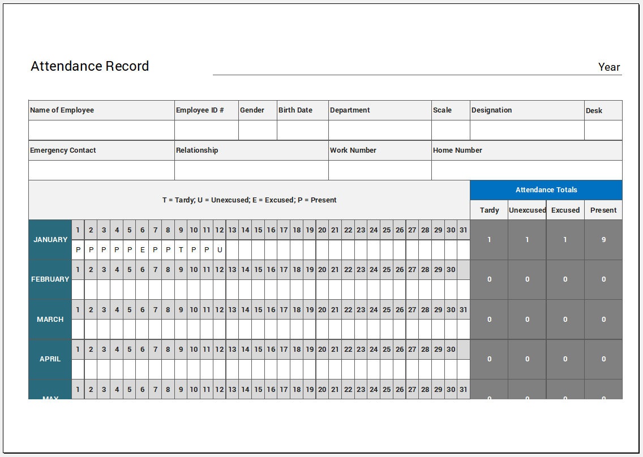
Task: Click the Attendance Record title
Action: [90, 66]
